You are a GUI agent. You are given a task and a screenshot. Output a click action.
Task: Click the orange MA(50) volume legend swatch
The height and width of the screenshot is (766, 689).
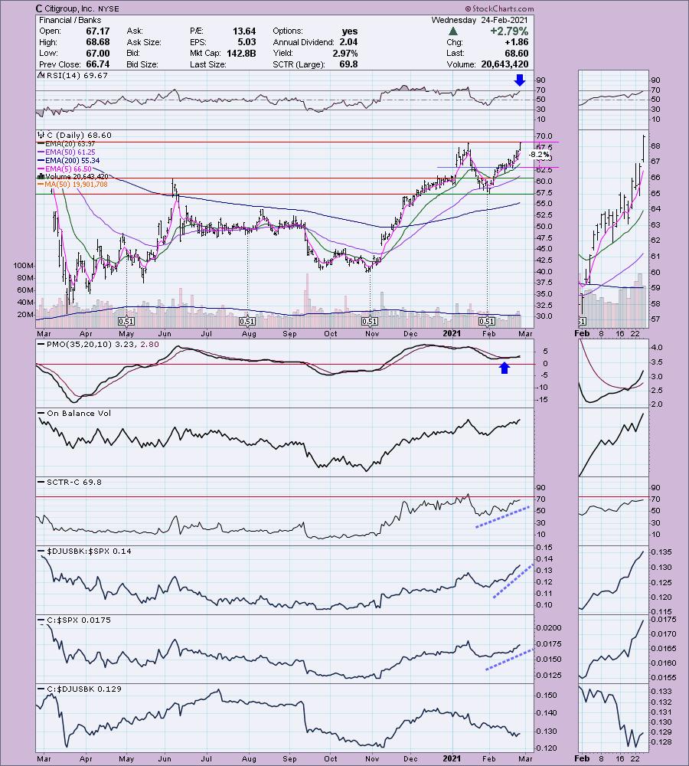tap(41, 184)
